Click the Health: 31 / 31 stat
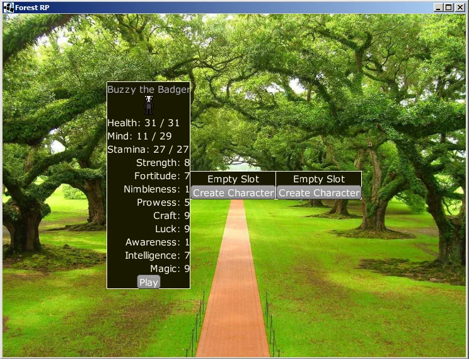The width and height of the screenshot is (469, 359). (x=144, y=123)
